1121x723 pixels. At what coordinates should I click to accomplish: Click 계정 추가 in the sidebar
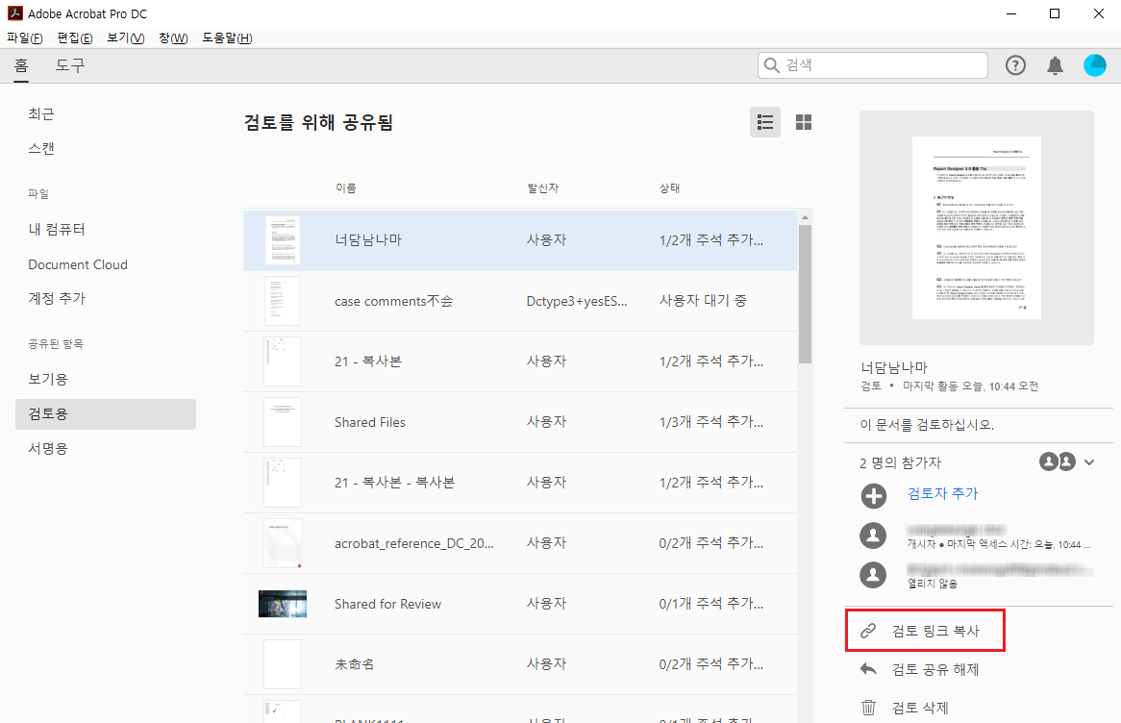57,298
